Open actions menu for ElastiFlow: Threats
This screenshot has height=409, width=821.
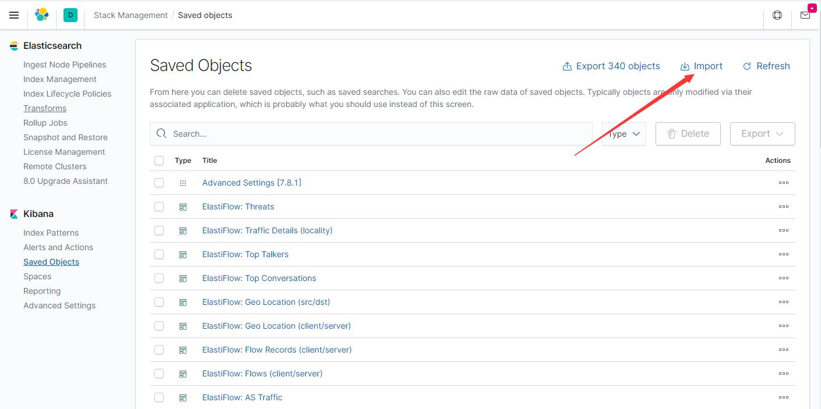pyautogui.click(x=783, y=207)
